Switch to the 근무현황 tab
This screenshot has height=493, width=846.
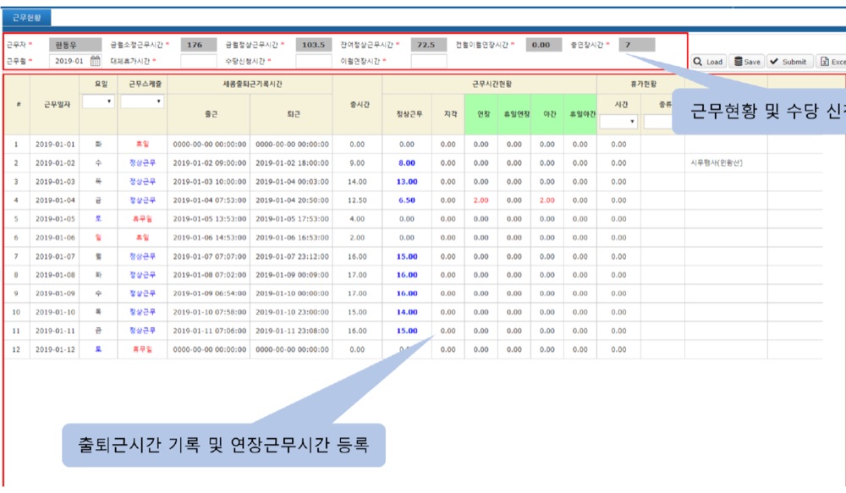click(x=27, y=18)
